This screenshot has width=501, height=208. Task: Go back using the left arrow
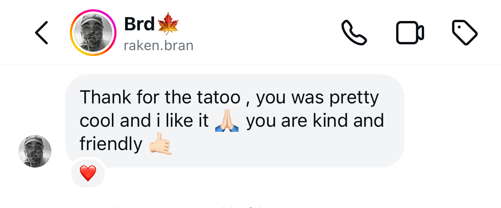coord(41,33)
